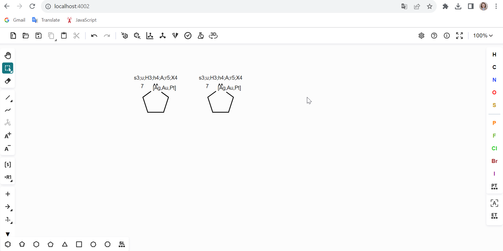Open the Calculated Values flask tool
503x251 pixels.
(201, 36)
